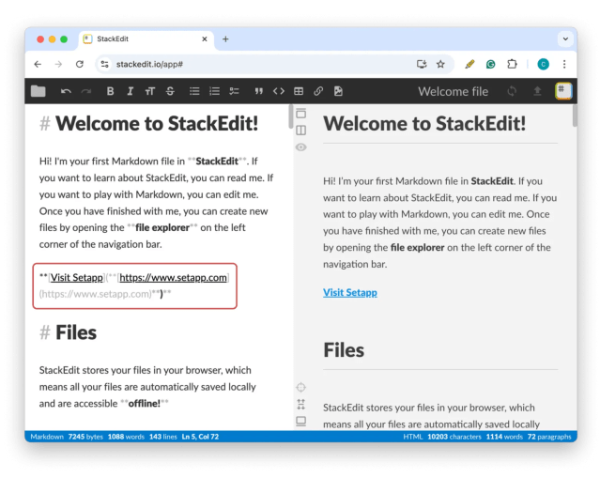Click "10203 characters" in the status bar
This screenshot has width=600, height=478.
(x=454, y=437)
